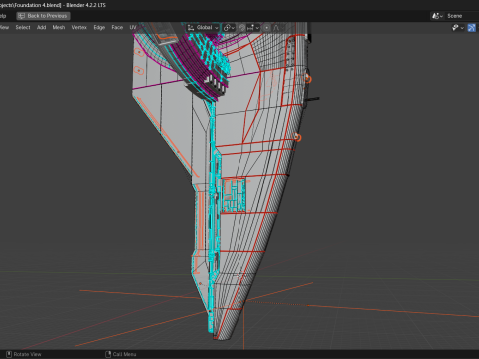The image size is (479, 359).
Task: Open the Face menu
Action: 117,27
